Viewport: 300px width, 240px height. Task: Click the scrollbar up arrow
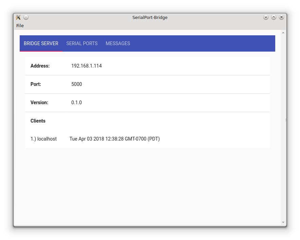coord(283,32)
